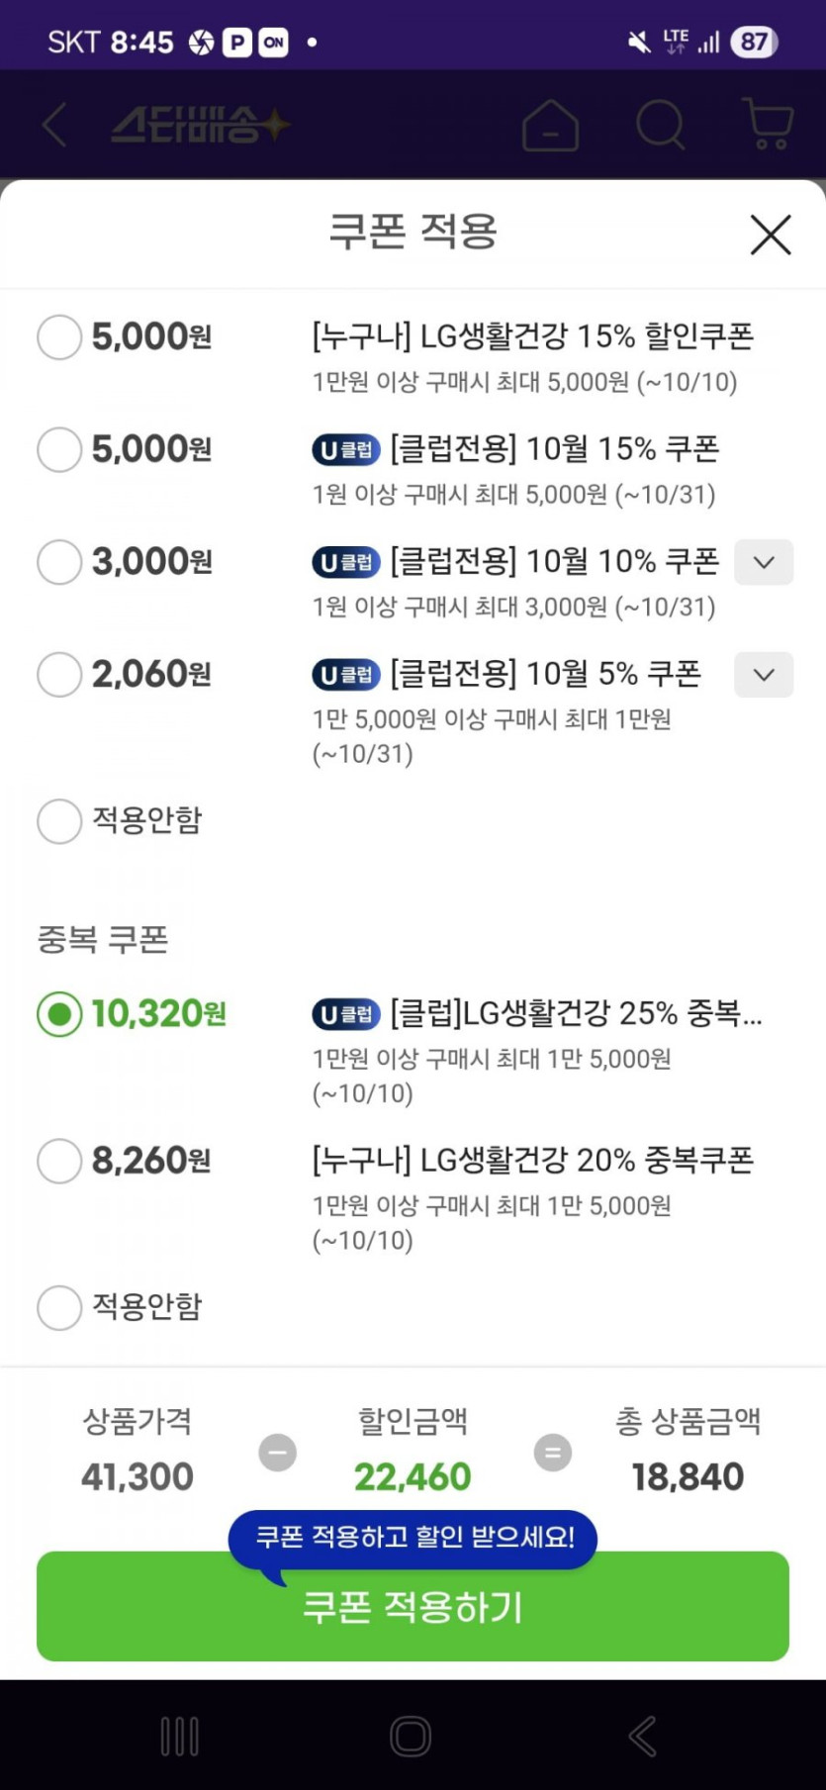Open the shopping cart icon
The image size is (826, 1790).
point(768,125)
